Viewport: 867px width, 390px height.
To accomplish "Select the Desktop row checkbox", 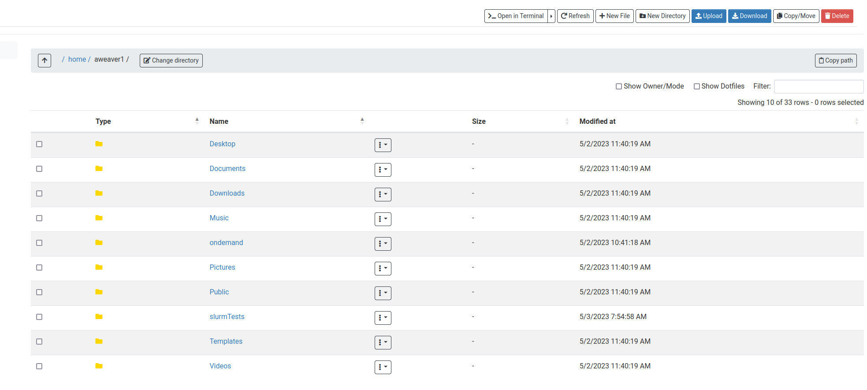I will (x=39, y=144).
